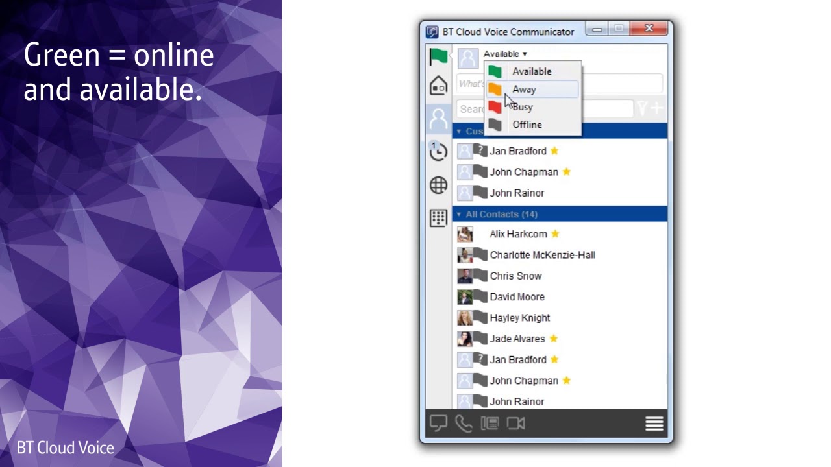Image resolution: width=831 pixels, height=467 pixels.
Task: Open the web globe icon in sidebar
Action: click(439, 185)
